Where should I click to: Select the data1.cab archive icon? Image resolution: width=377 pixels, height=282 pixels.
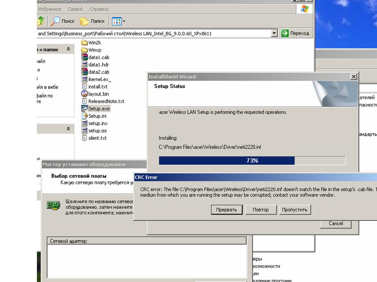tap(84, 57)
